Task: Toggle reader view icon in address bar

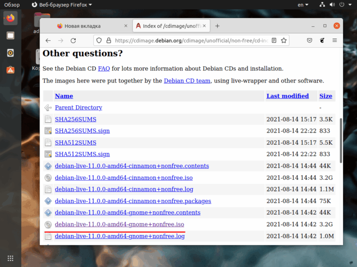Action: (x=274, y=40)
